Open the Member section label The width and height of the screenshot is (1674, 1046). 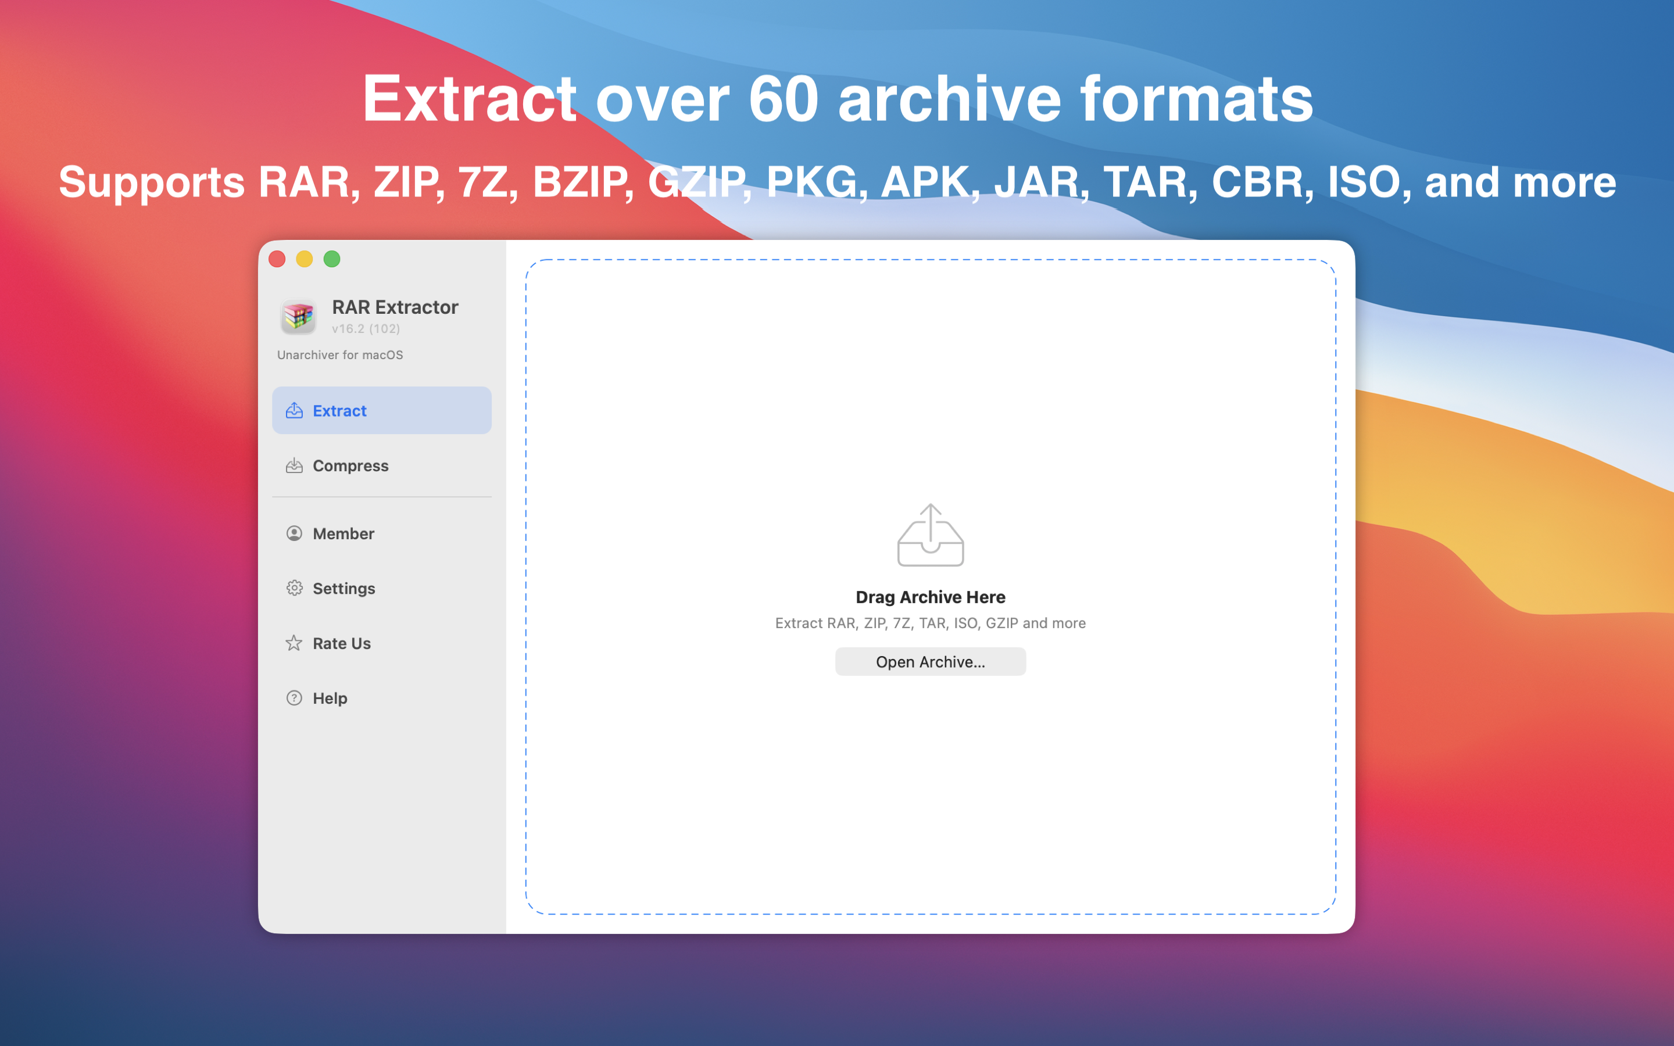(x=343, y=533)
